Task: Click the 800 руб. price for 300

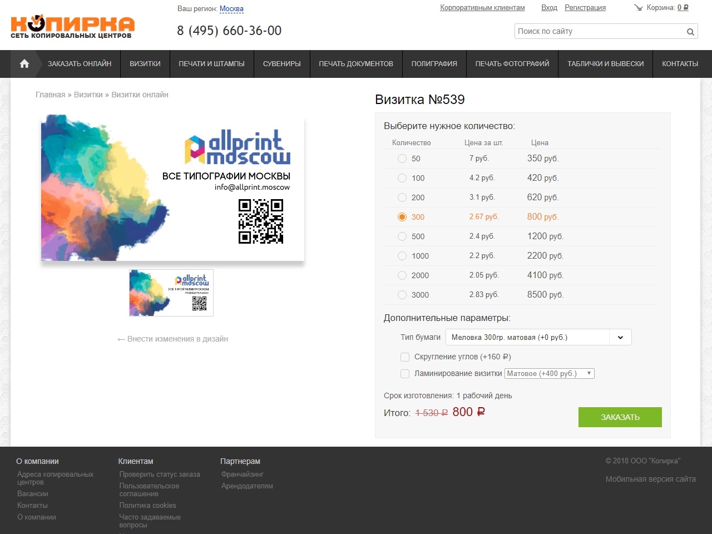Action: tap(543, 217)
